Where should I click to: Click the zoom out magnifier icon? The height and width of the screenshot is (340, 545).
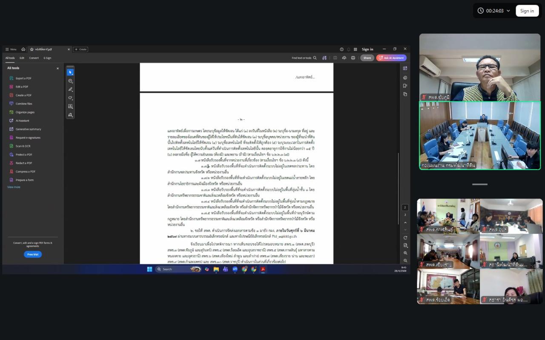(x=405, y=261)
